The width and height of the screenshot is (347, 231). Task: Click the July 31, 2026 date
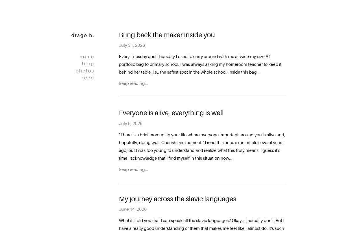click(x=132, y=45)
